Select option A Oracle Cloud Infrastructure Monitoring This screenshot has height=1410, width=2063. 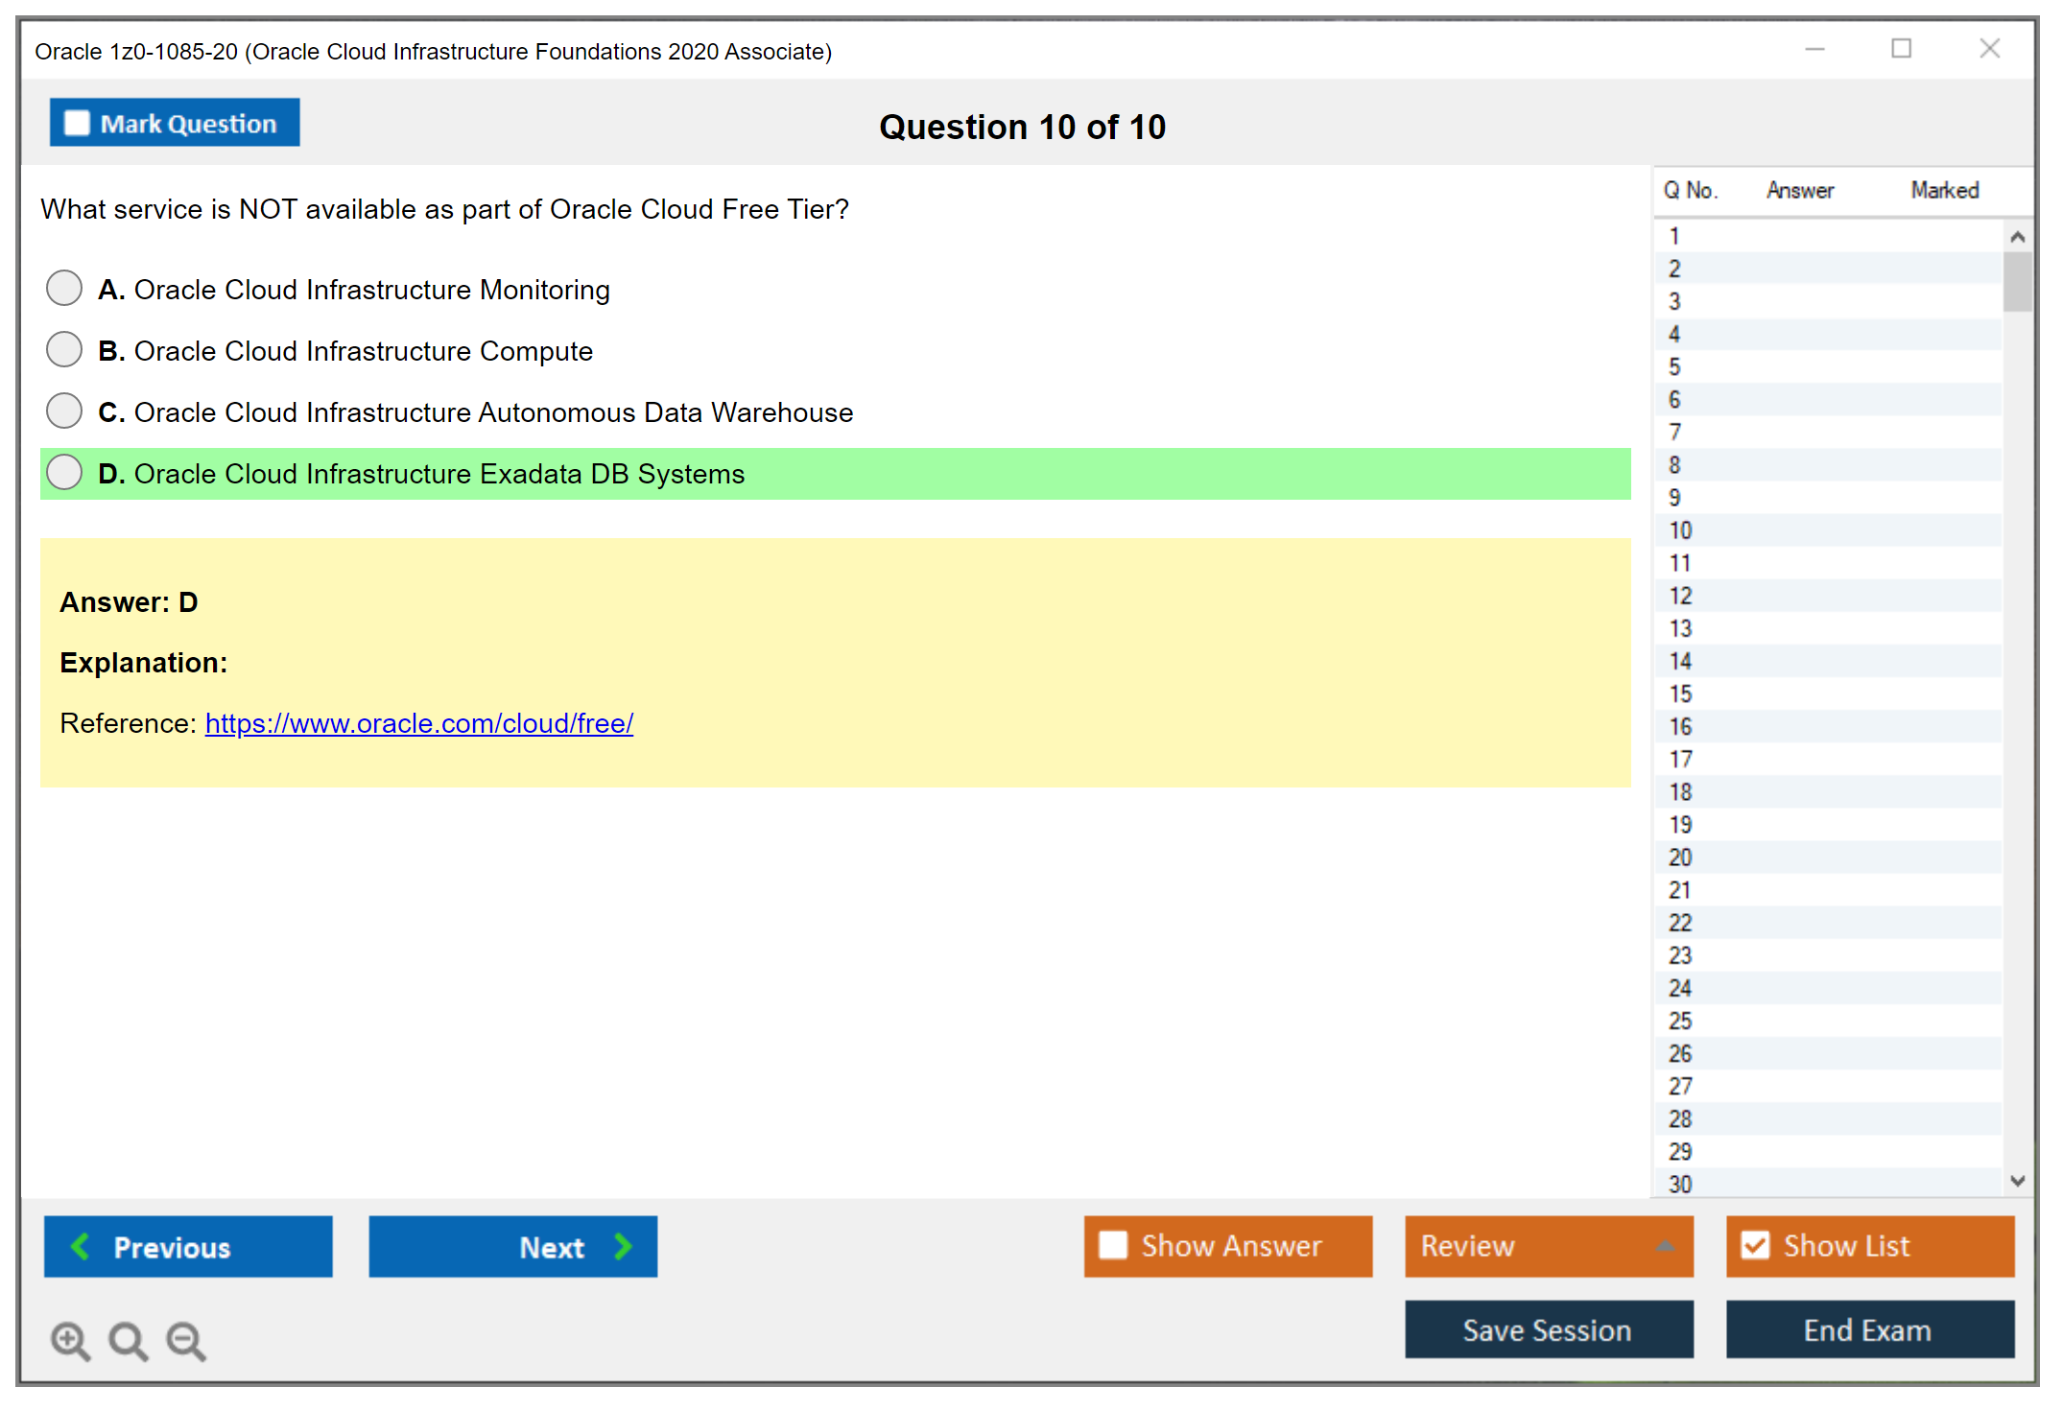pos(64,288)
